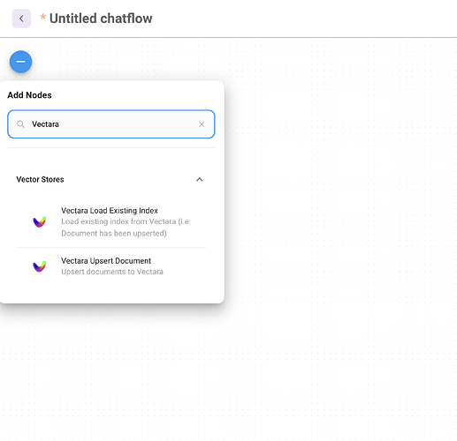Focus the Add Nodes search field
Image resolution: width=457 pixels, height=441 pixels.
tap(111, 124)
